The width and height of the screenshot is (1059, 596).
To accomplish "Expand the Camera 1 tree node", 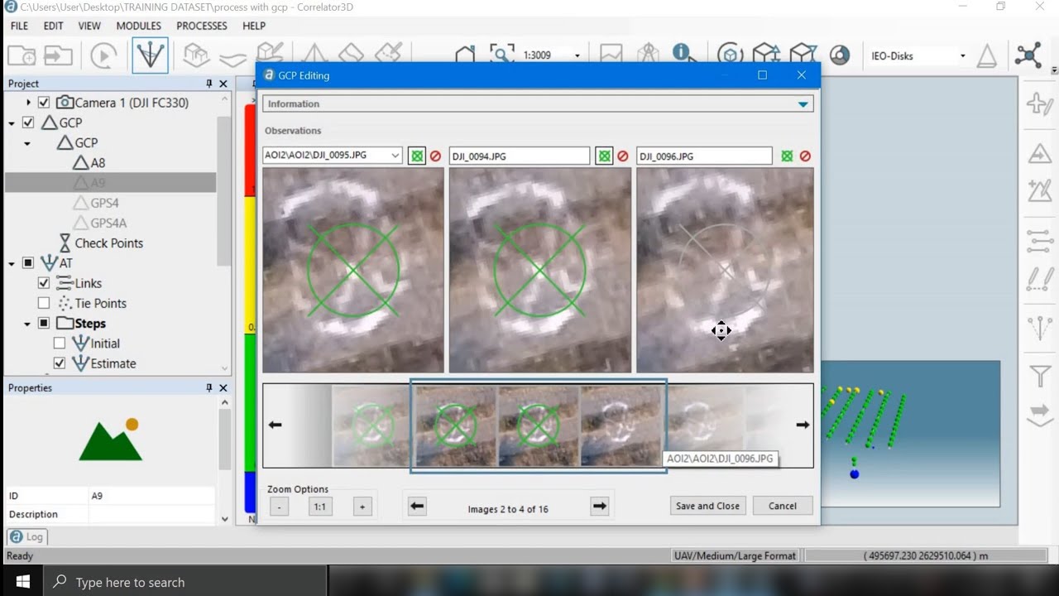I will 28,103.
